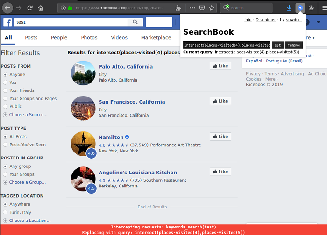Open the SearchBook Disclaimer link
Viewport: 327px width, 235px height.
266,20
